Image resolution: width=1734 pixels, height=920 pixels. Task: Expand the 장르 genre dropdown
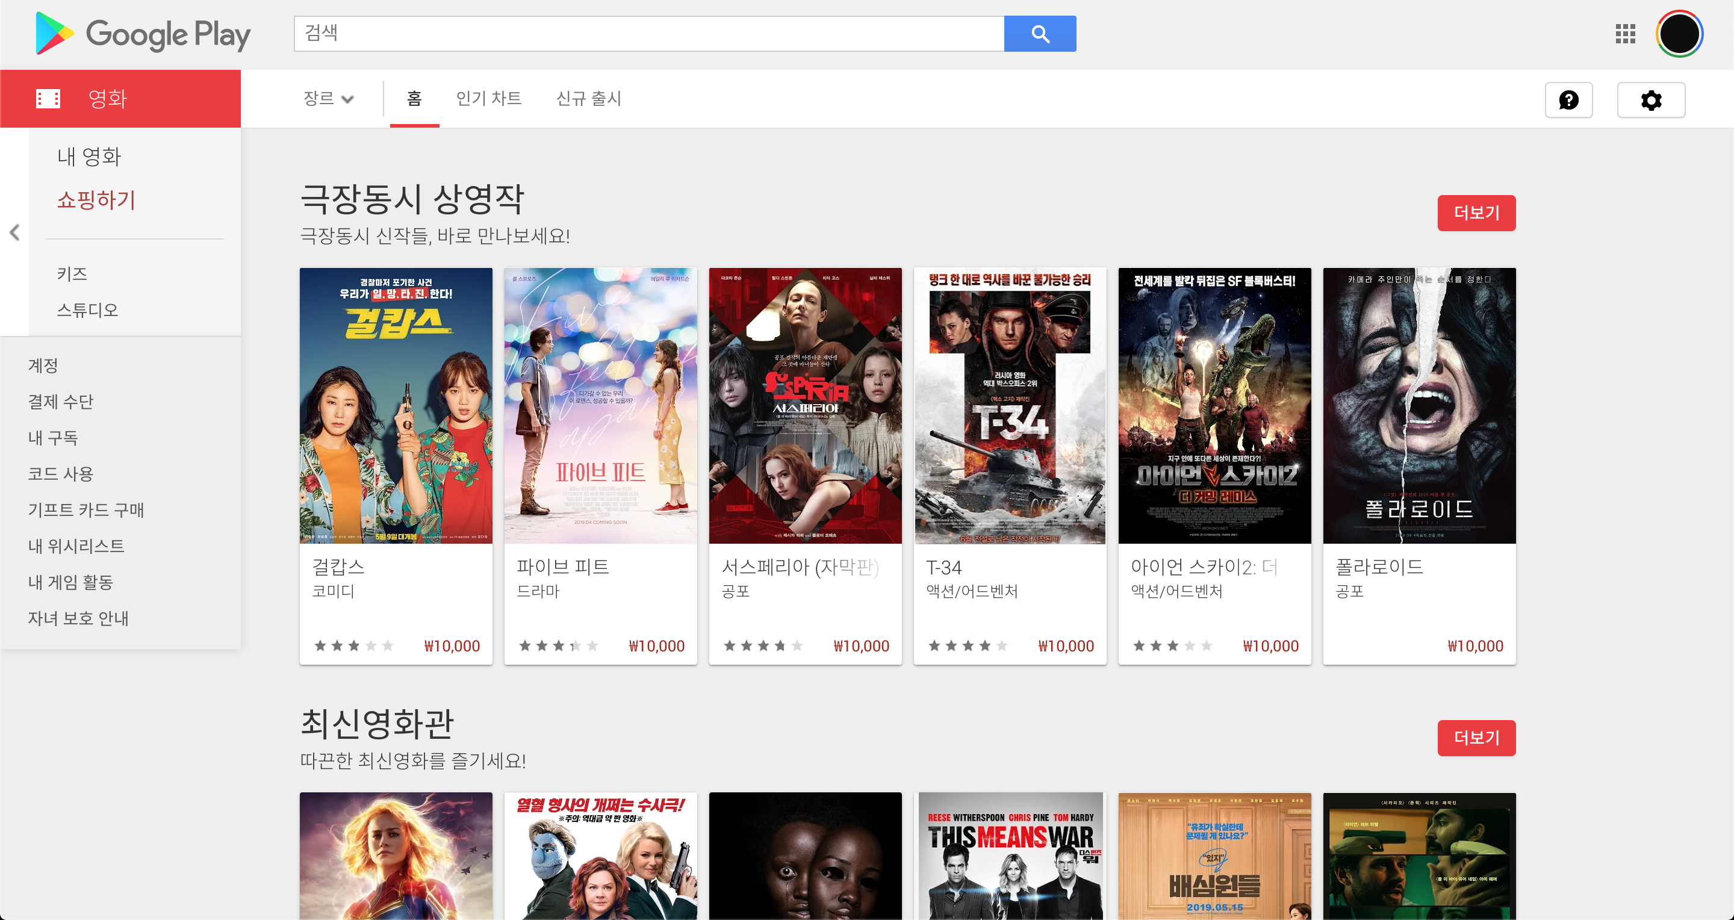(329, 99)
